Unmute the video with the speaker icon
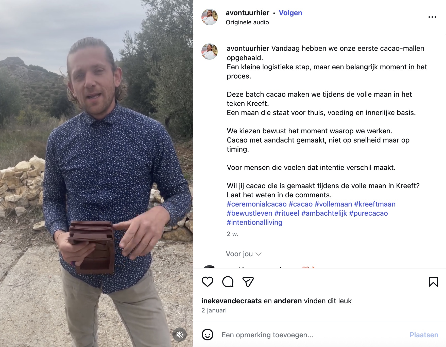The width and height of the screenshot is (446, 347). point(180,335)
